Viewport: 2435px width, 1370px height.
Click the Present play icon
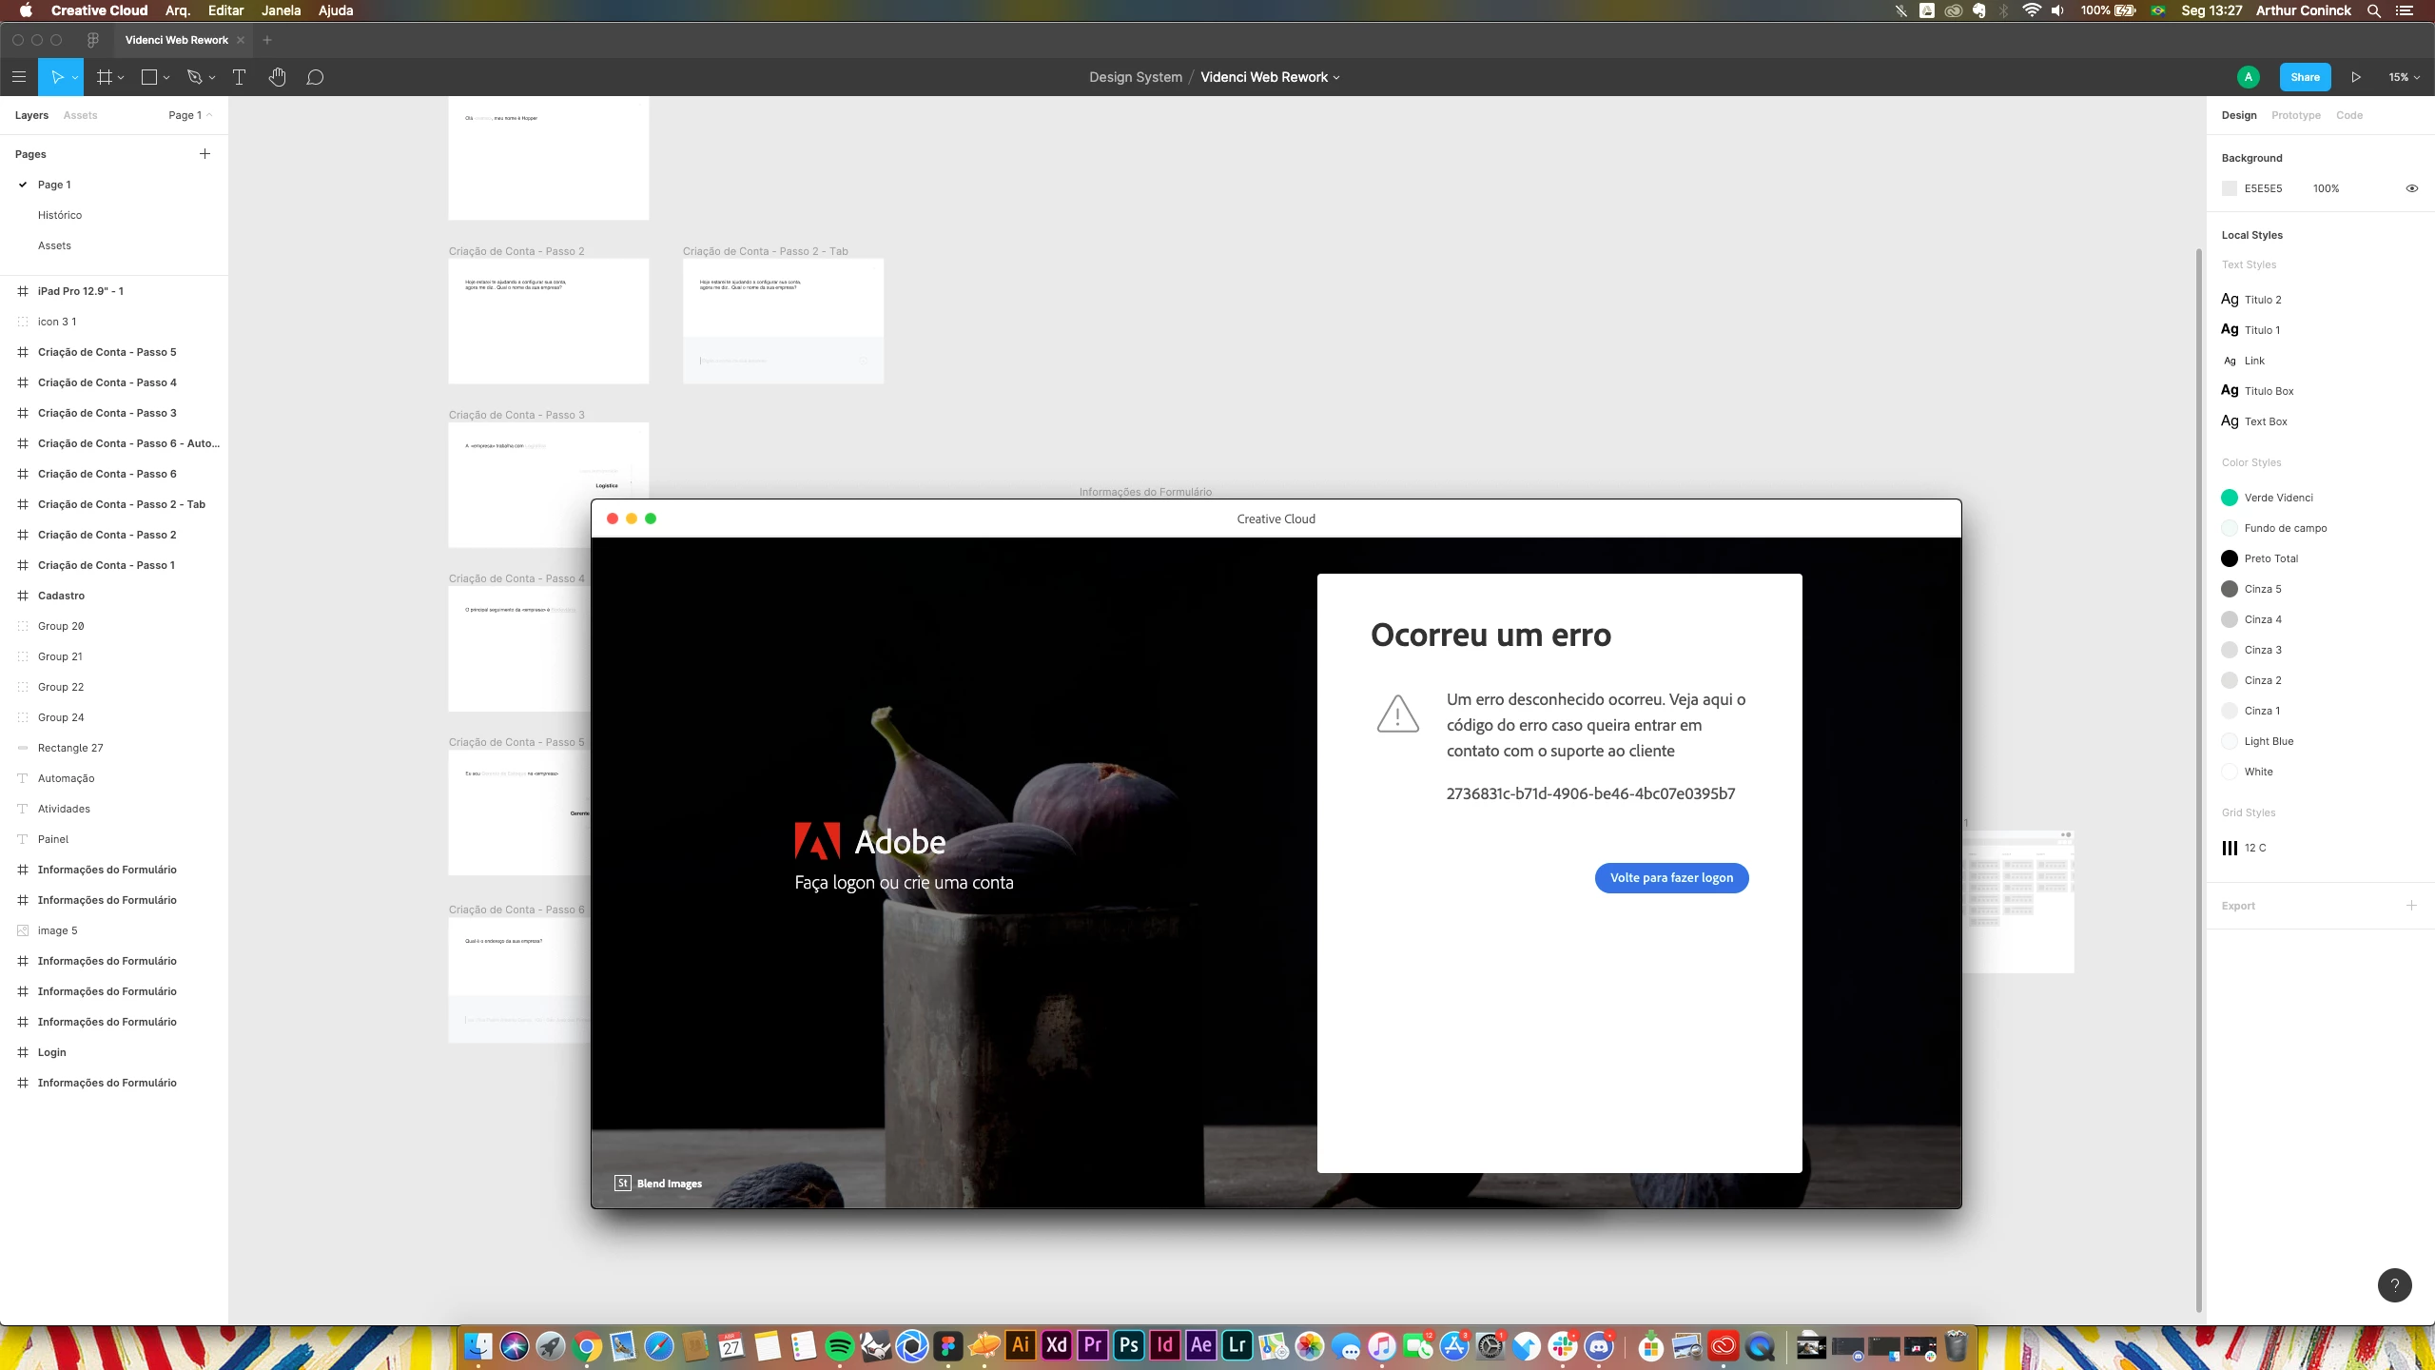(2356, 77)
